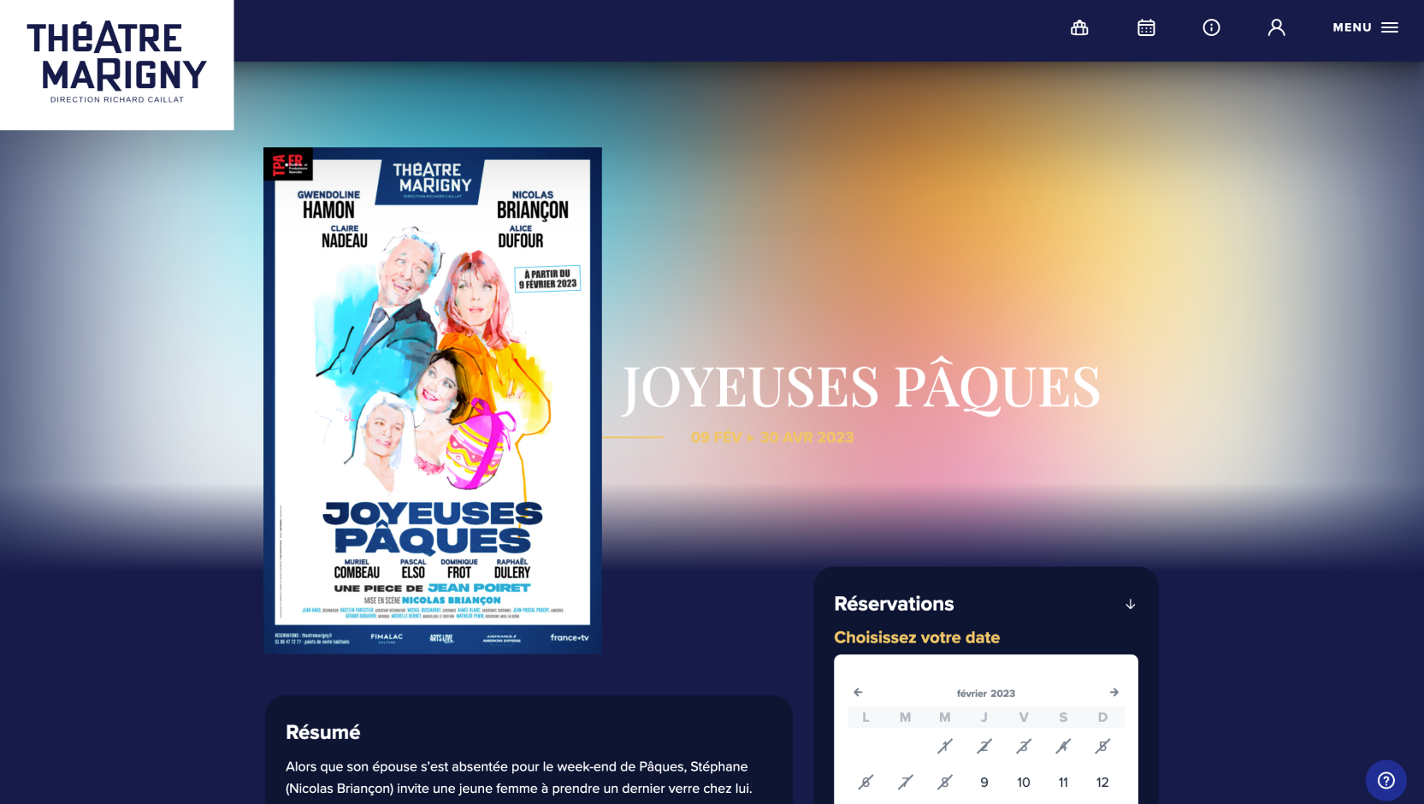Image resolution: width=1424 pixels, height=804 pixels.
Task: Open the gift/box office icon in header
Action: tap(1079, 27)
